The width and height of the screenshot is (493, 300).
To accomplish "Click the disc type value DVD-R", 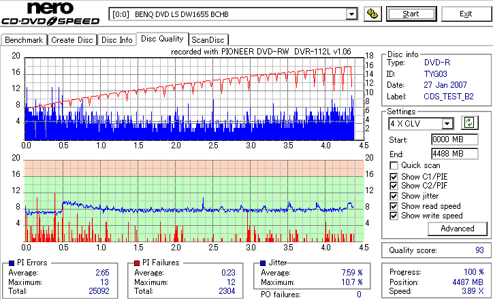I will point(437,63).
